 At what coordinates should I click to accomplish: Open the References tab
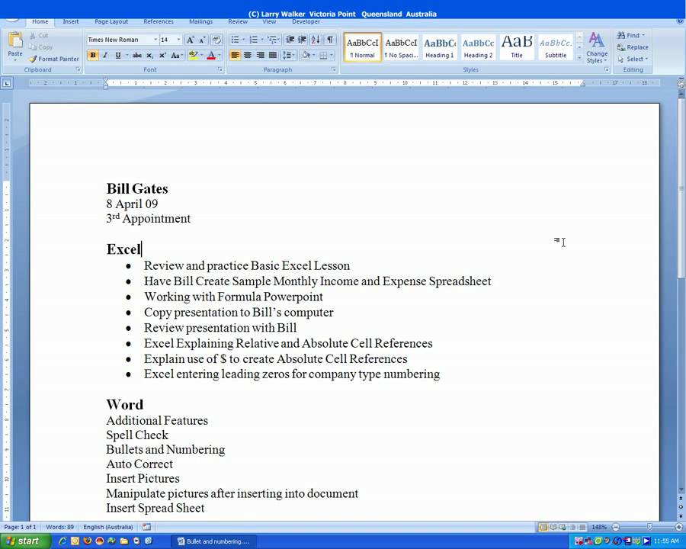click(x=159, y=21)
